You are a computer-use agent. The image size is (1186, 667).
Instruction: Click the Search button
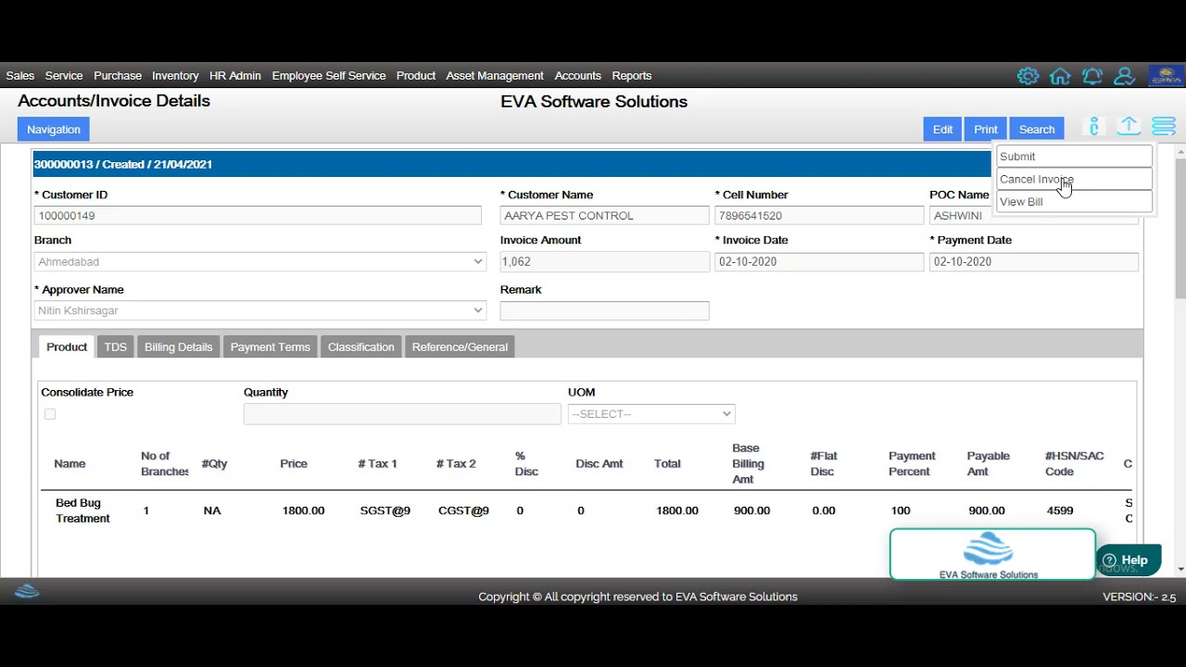pyautogui.click(x=1037, y=130)
